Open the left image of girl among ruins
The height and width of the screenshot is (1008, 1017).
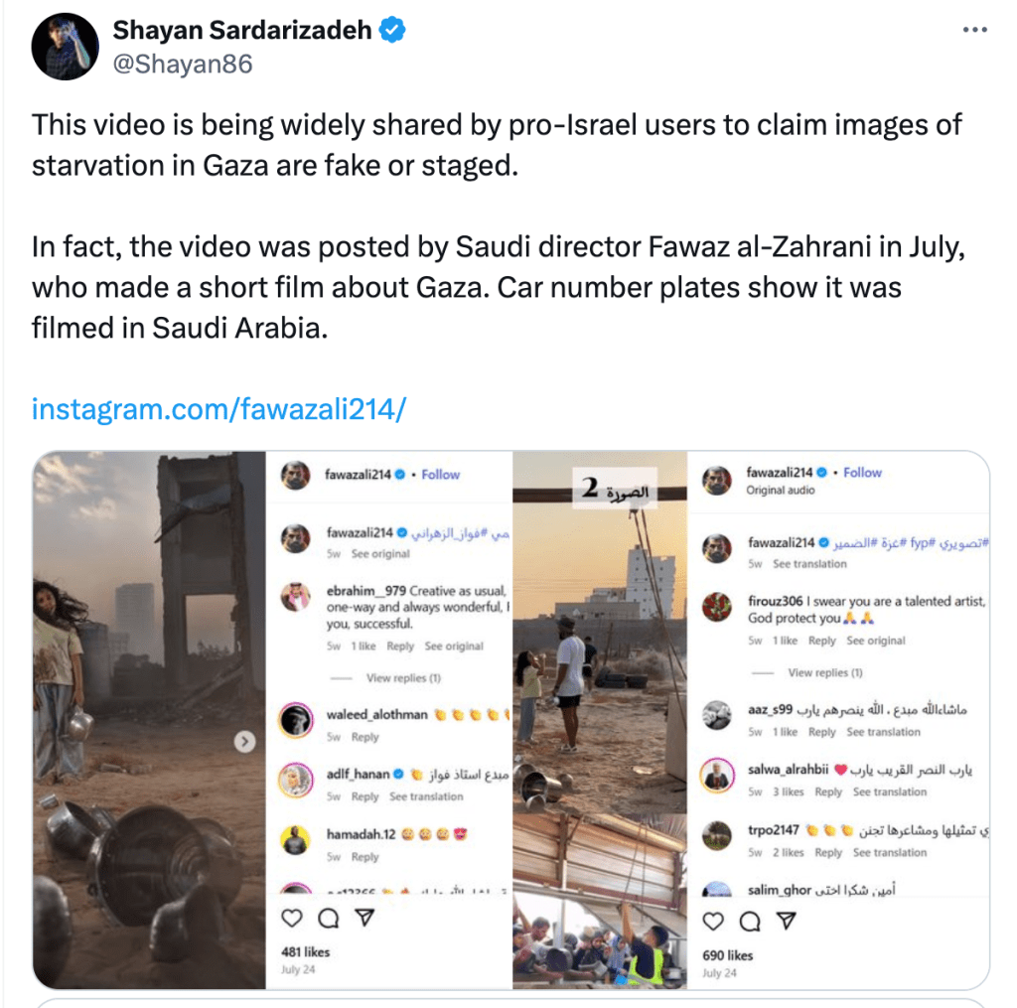tap(149, 719)
